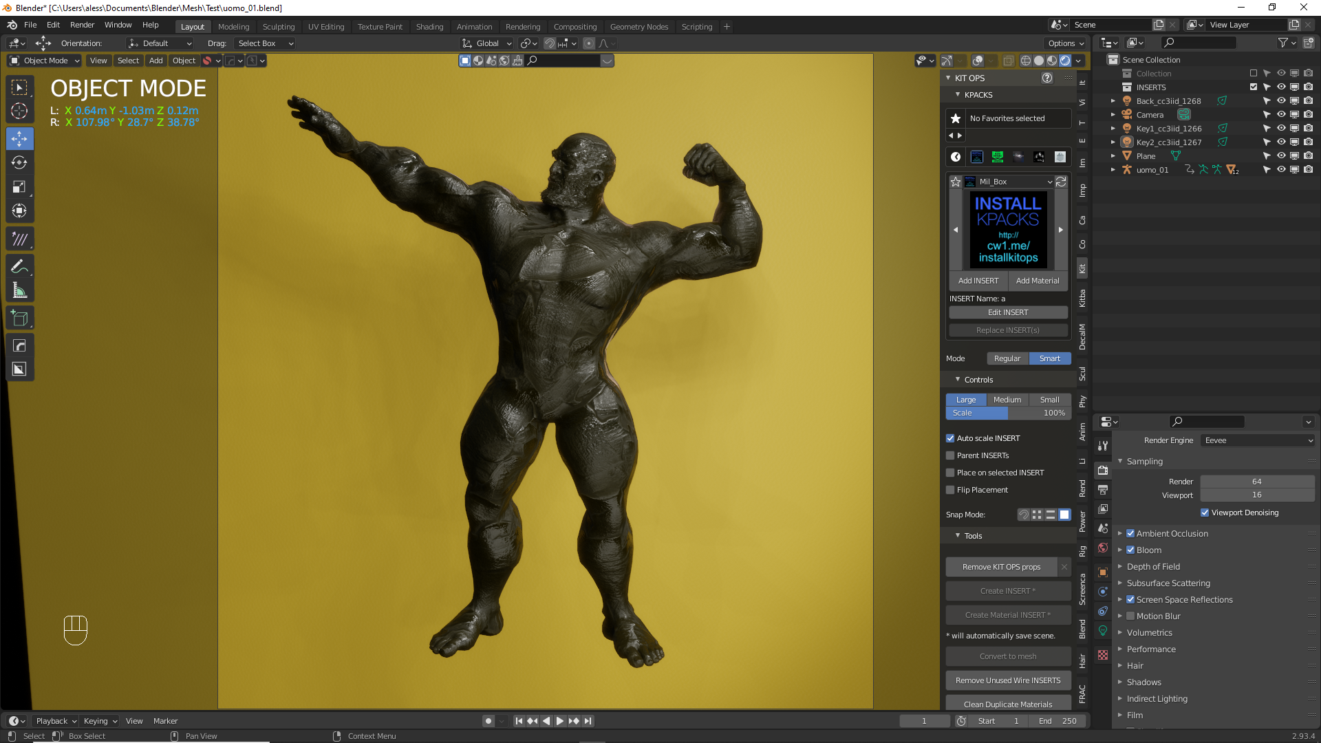This screenshot has height=743, width=1321.
Task: Open the Texture properties tab icon
Action: coord(1103,656)
